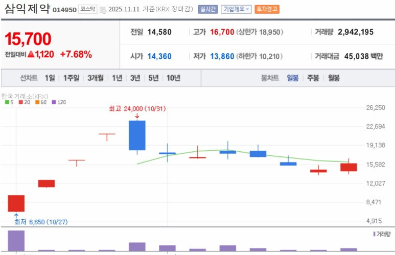
Task: Click the 전일 value 14,580
Action: (x=159, y=32)
